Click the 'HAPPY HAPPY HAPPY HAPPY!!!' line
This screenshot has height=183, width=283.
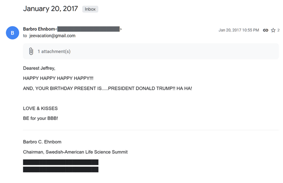(58, 78)
